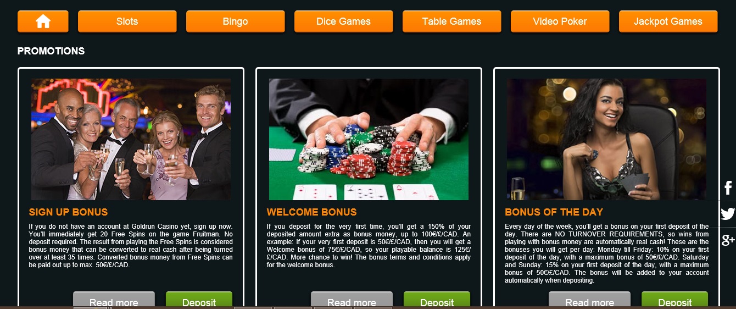The image size is (736, 309).
Task: Open the Google Plus icon
Action: point(728,240)
